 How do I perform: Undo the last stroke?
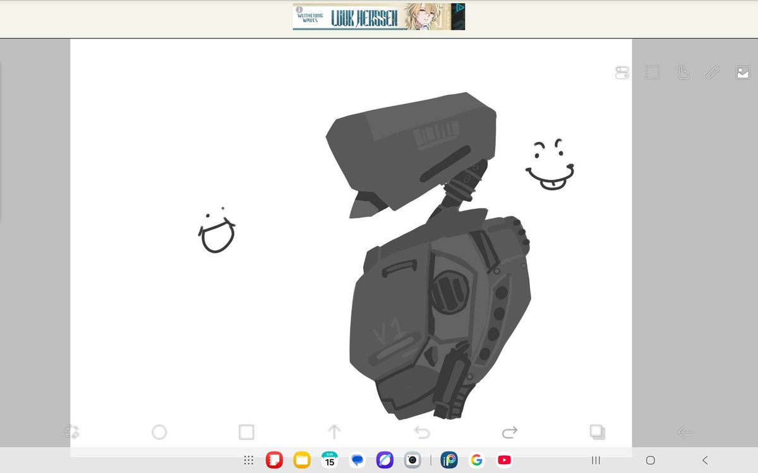[x=422, y=432]
